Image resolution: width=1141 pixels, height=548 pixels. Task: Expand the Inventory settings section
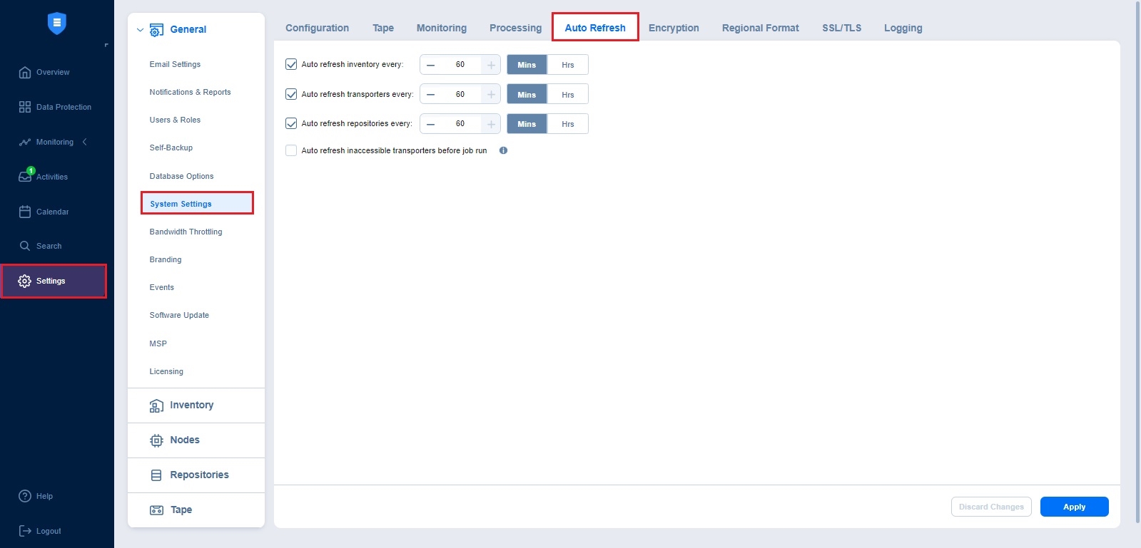pyautogui.click(x=191, y=405)
